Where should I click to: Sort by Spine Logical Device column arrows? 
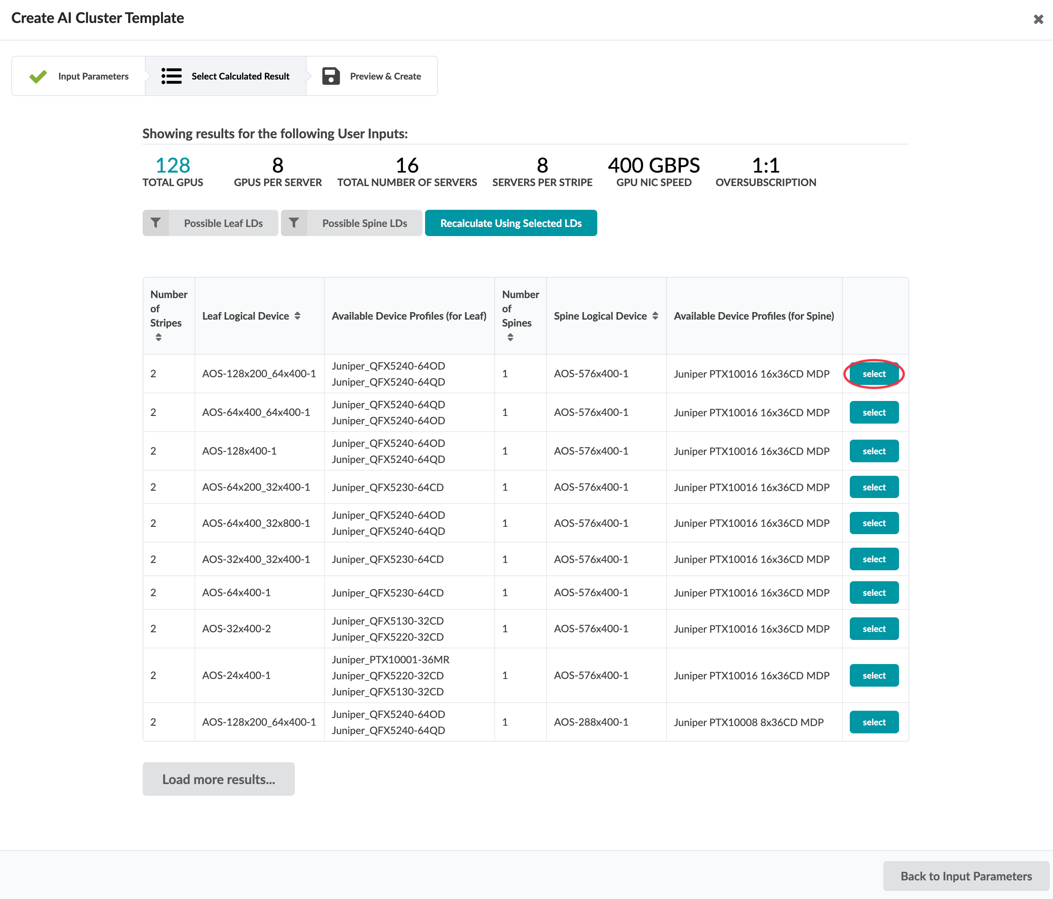(655, 316)
